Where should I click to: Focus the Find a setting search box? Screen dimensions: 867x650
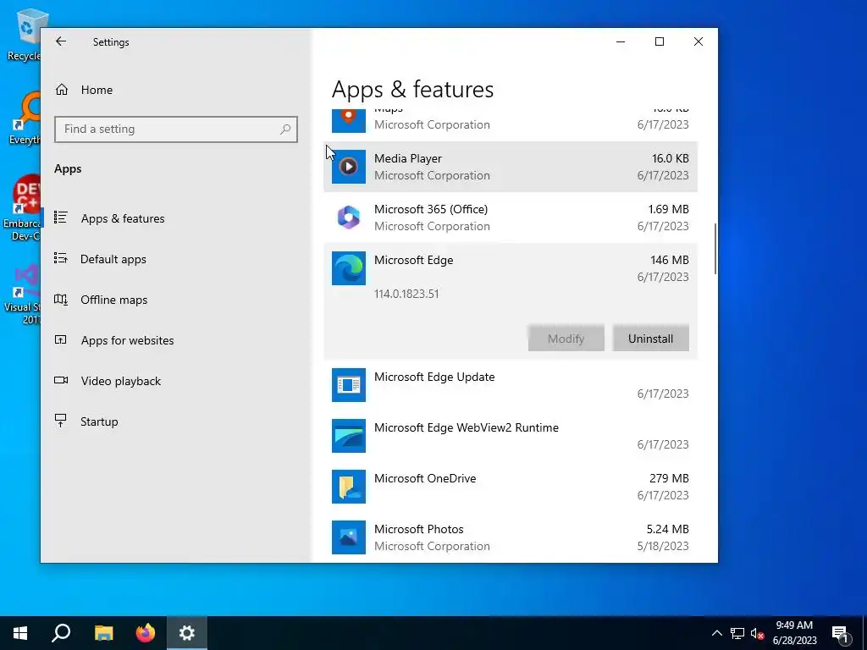pyautogui.click(x=176, y=129)
